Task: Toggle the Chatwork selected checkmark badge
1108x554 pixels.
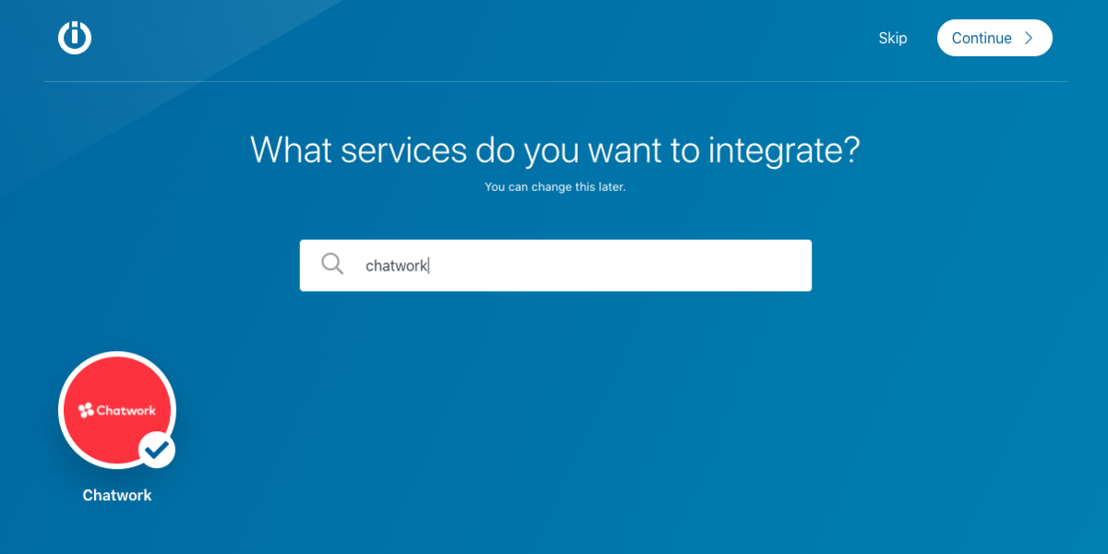Action: tap(158, 450)
